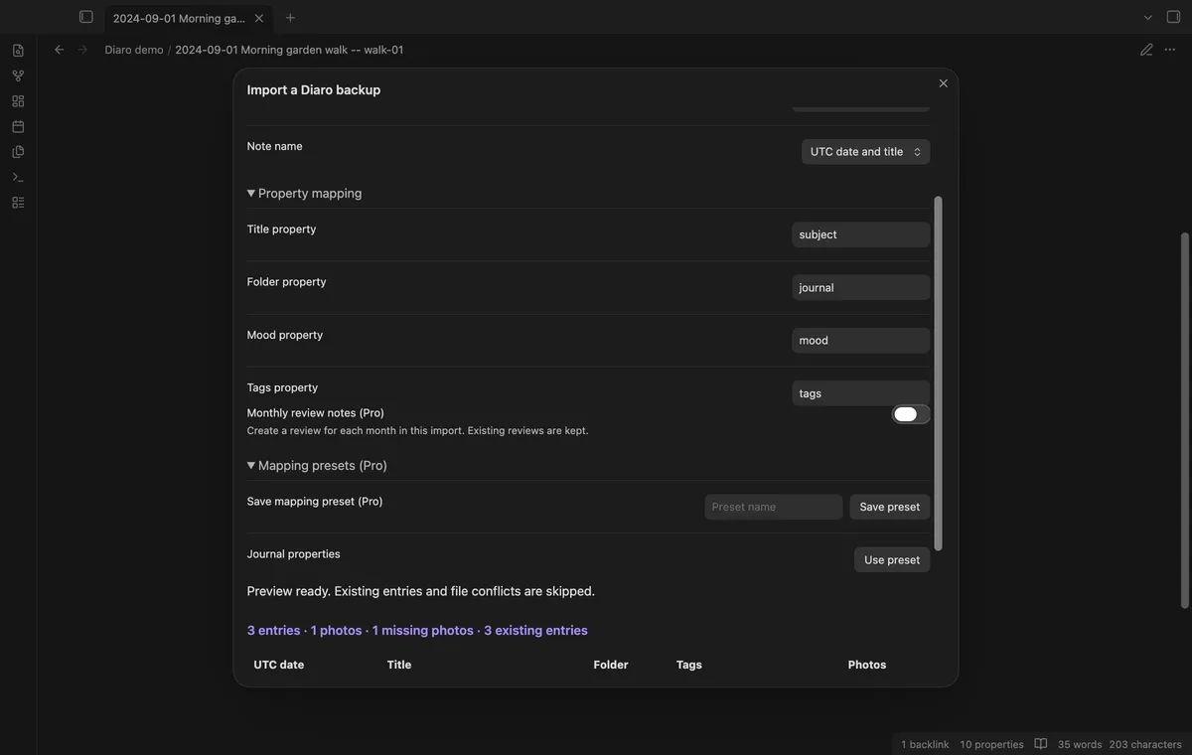Switch to editing mode pencil icon
The height and width of the screenshot is (755, 1192).
1146,50
